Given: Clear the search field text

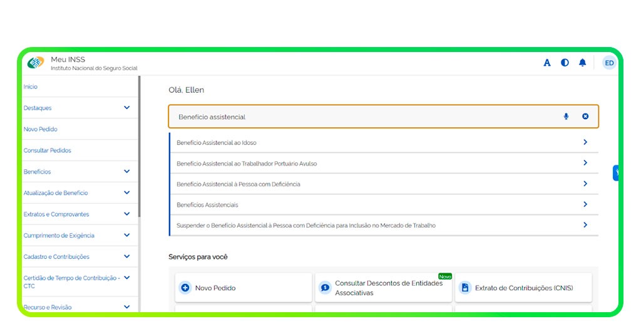Looking at the screenshot, I should 585,117.
